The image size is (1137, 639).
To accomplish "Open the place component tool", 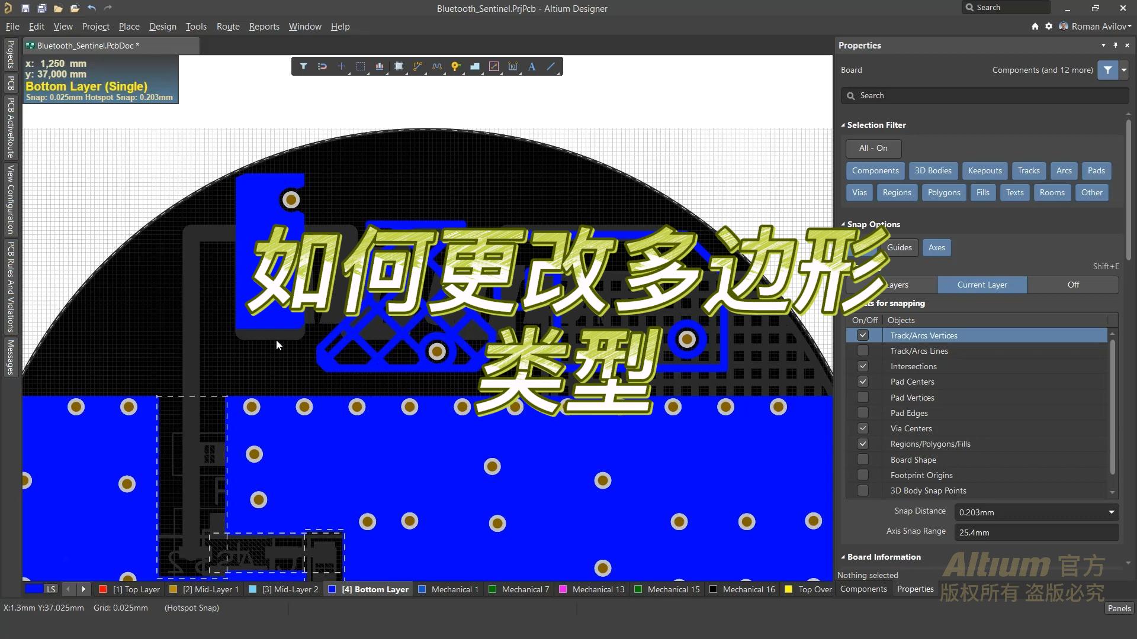I will click(x=399, y=66).
